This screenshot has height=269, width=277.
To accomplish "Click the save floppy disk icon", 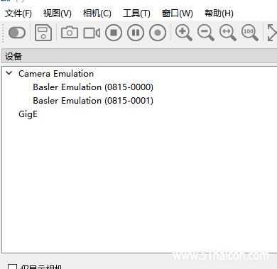I will click(x=43, y=33).
